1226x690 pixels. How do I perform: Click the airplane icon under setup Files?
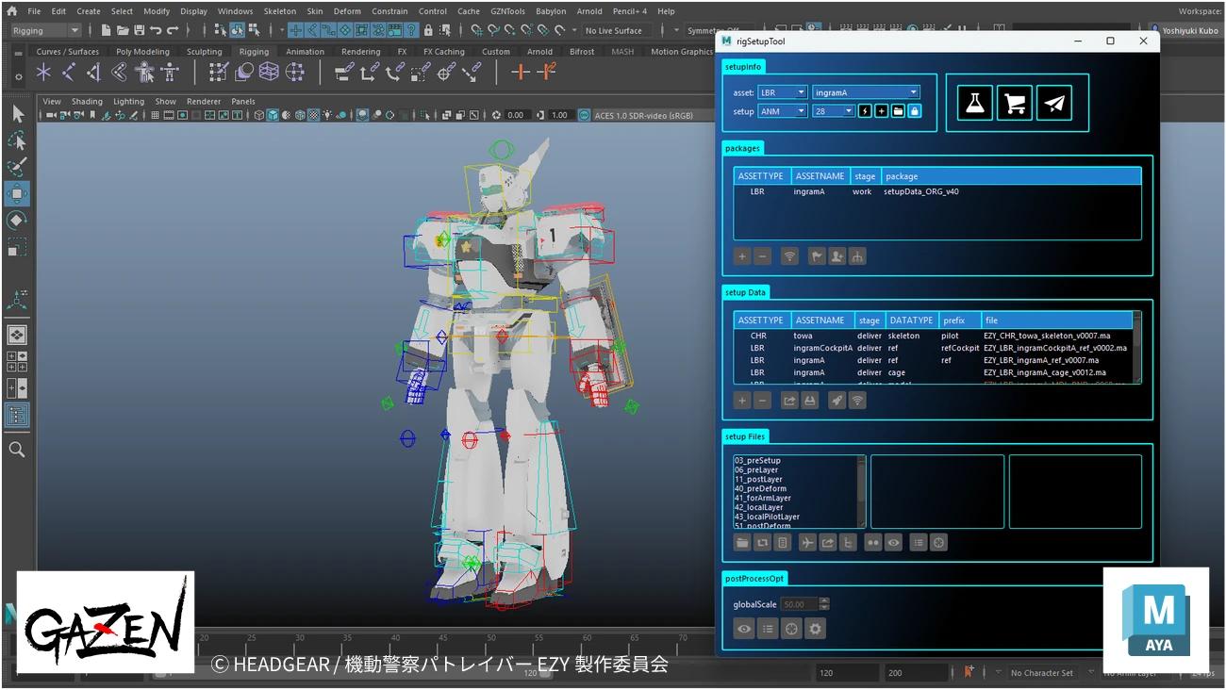(x=807, y=543)
